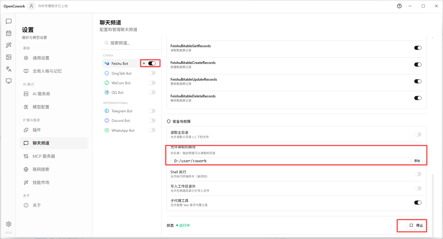443x239 pixels.
Task: Click the 搜索频道 search field
Action: click(131, 43)
